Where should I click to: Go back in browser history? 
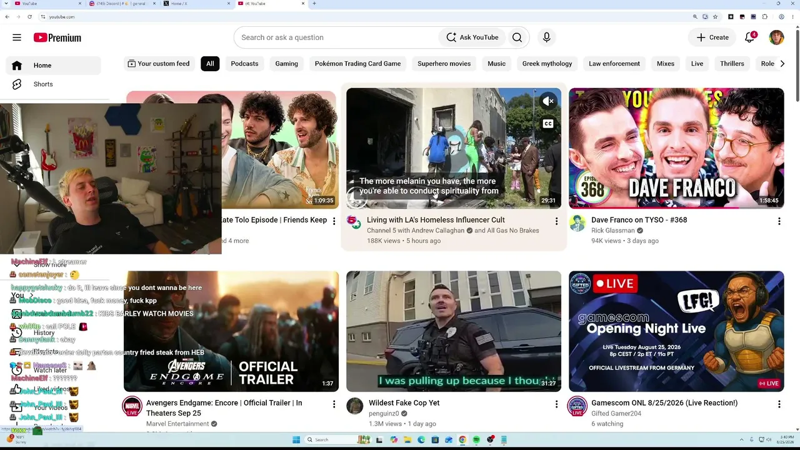pos(7,17)
